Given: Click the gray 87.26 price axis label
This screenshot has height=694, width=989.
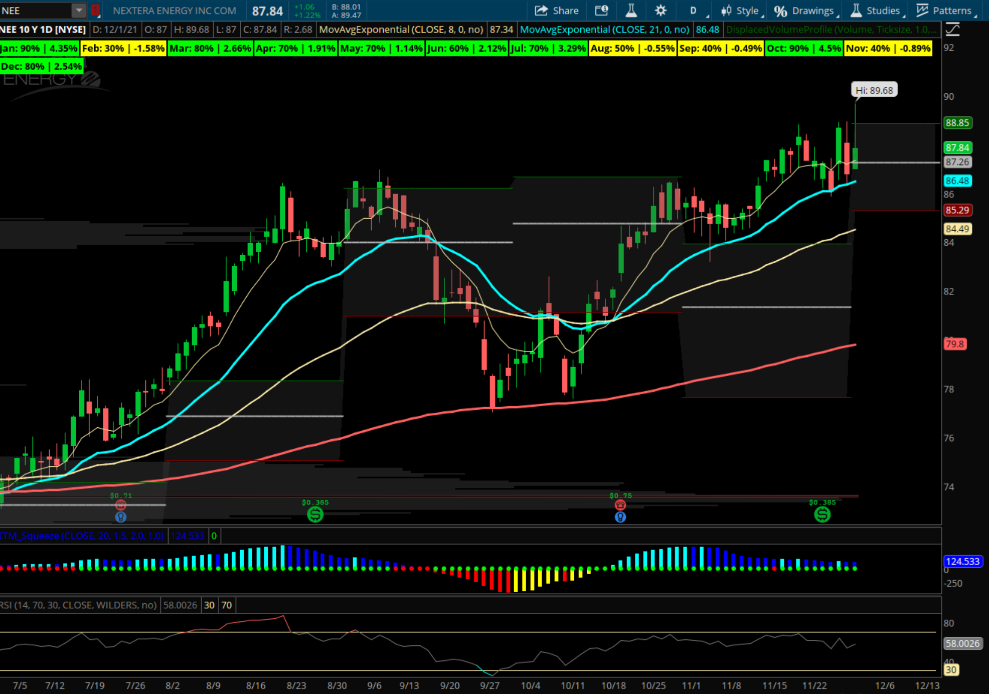Looking at the screenshot, I should pos(957,162).
